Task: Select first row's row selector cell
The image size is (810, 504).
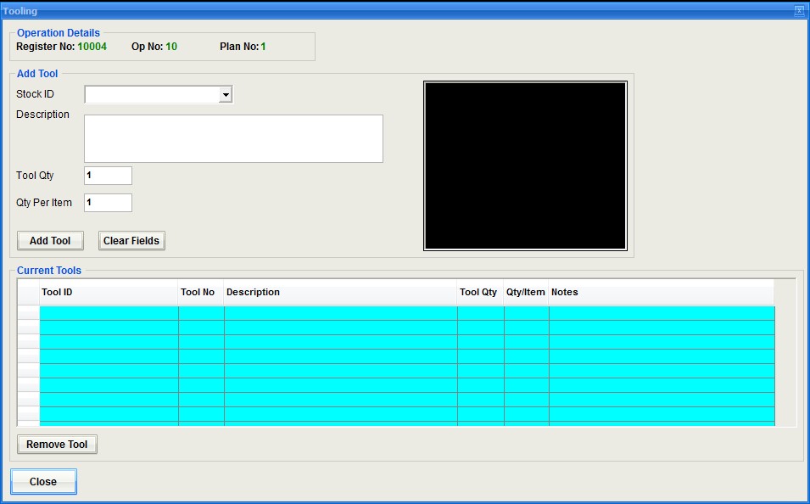Action: click(x=28, y=313)
